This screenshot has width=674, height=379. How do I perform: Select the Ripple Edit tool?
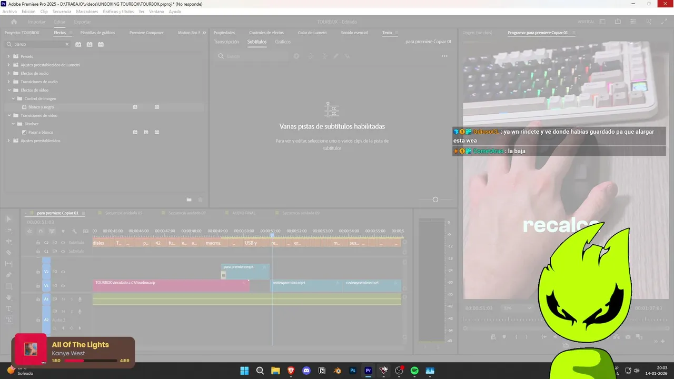(9, 241)
